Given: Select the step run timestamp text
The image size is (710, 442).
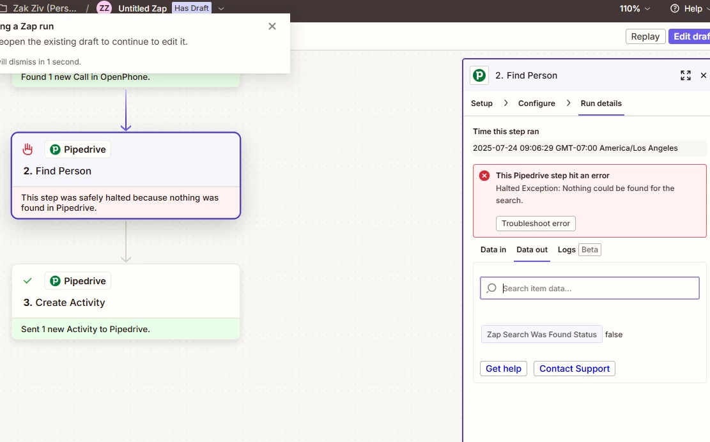Looking at the screenshot, I should click(x=575, y=148).
